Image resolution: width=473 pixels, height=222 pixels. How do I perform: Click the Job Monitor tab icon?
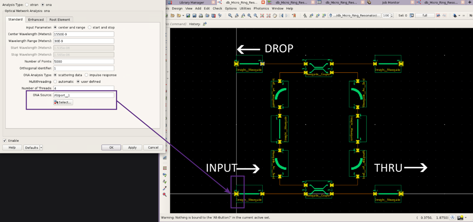[369, 3]
